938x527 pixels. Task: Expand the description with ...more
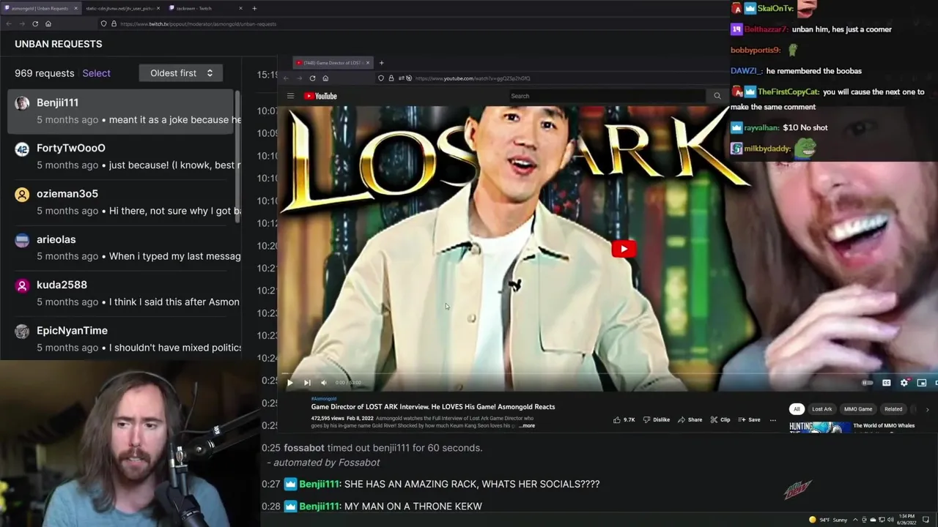526,426
